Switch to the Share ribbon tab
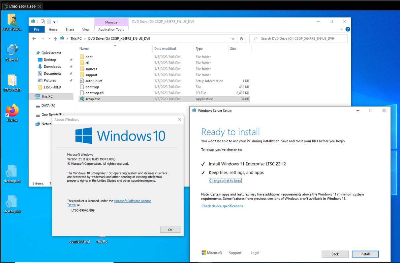Viewport: 400px width, 263px height. tap(70, 29)
